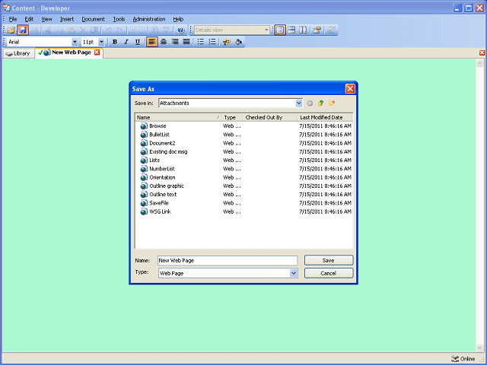Toggle bulleted list formatting
487x365 pixels.
point(201,42)
